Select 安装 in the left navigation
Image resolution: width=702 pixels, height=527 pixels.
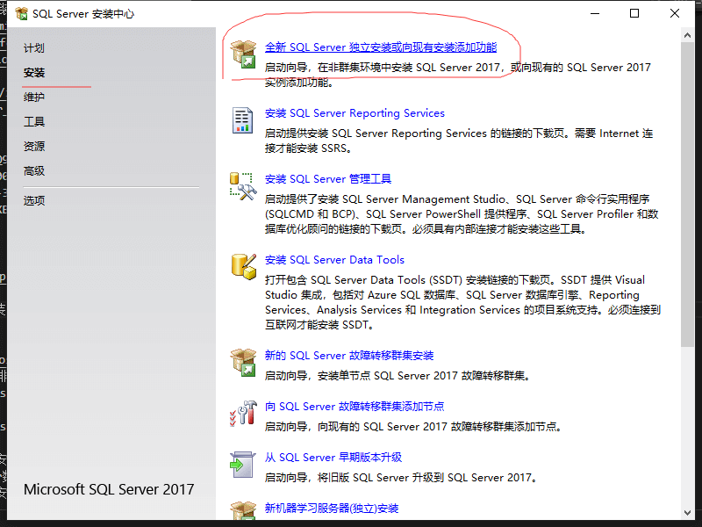click(34, 73)
